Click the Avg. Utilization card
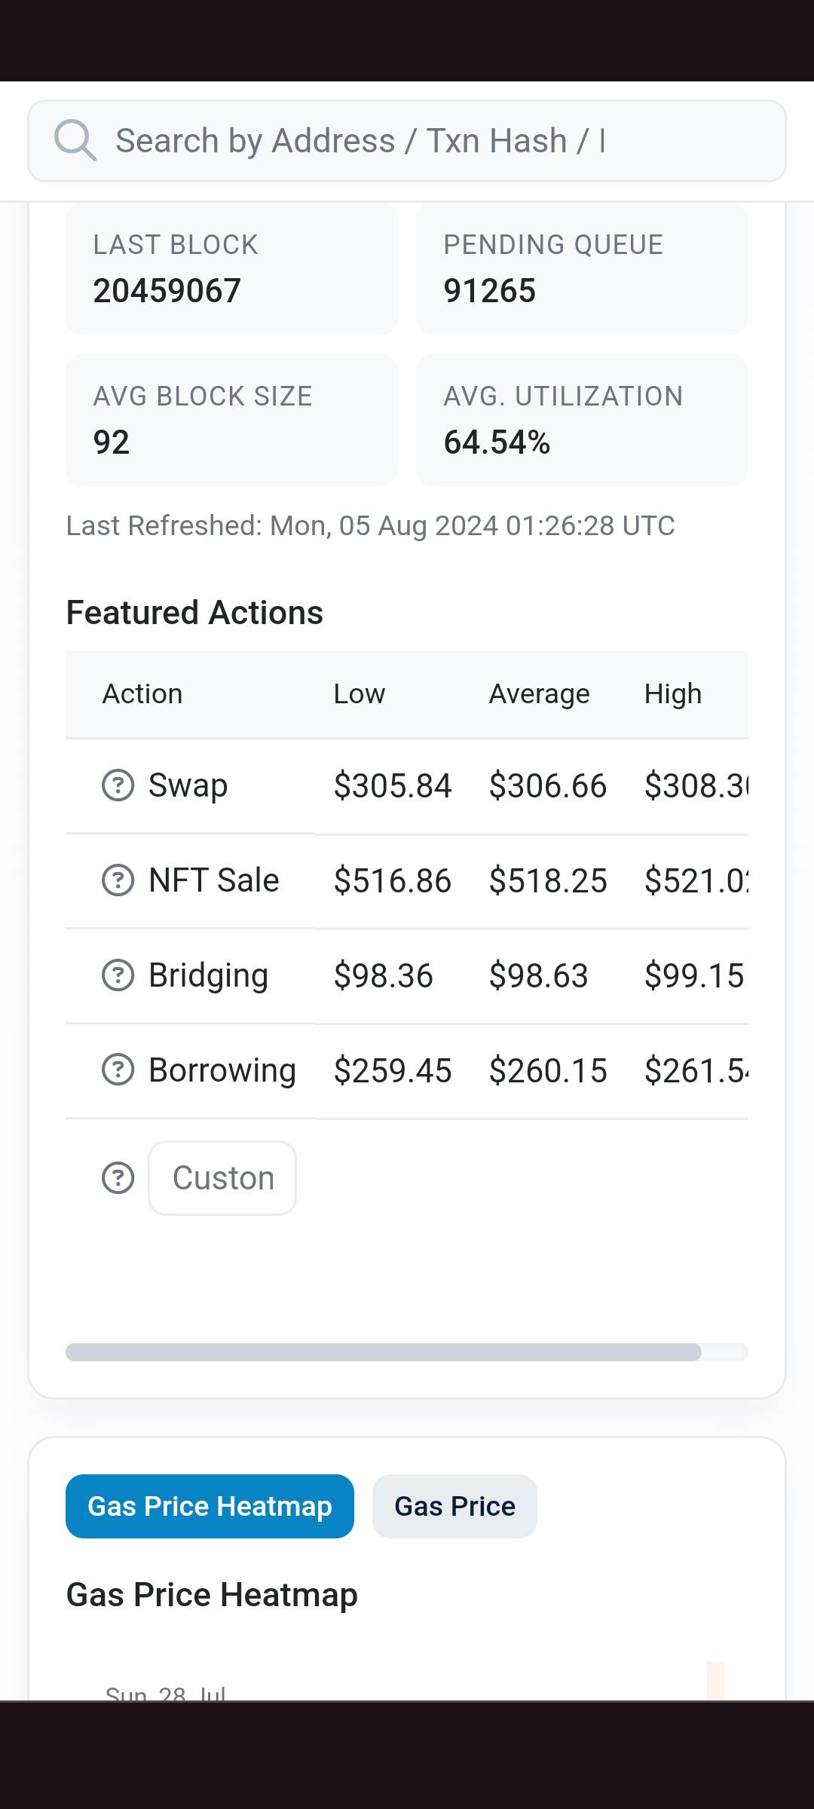The height and width of the screenshot is (1809, 814). [582, 420]
